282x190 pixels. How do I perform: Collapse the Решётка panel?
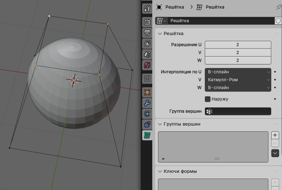(x=160, y=34)
